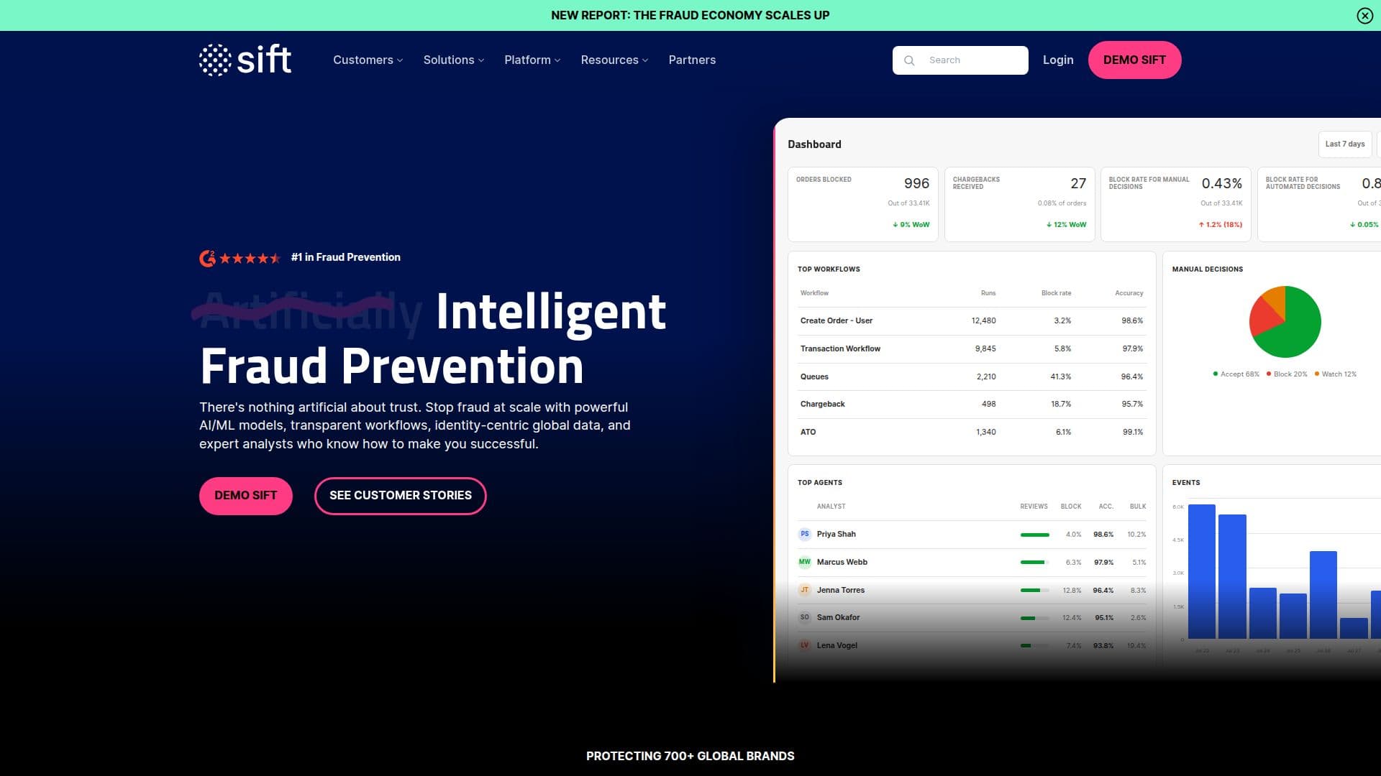Click the BULK column header
Screen dimensions: 1381x776
(1137, 507)
